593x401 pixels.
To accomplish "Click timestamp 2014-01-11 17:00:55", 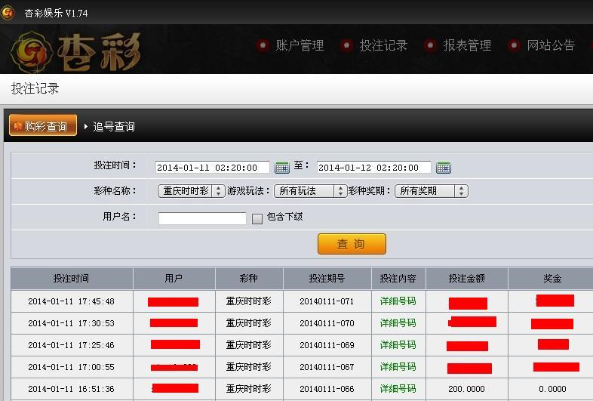I will pos(71,367).
